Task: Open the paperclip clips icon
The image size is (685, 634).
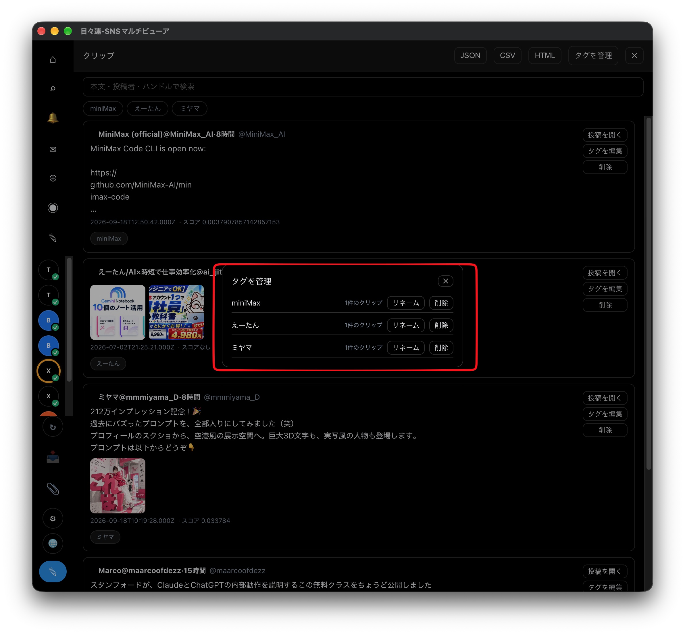Action: coord(53,489)
